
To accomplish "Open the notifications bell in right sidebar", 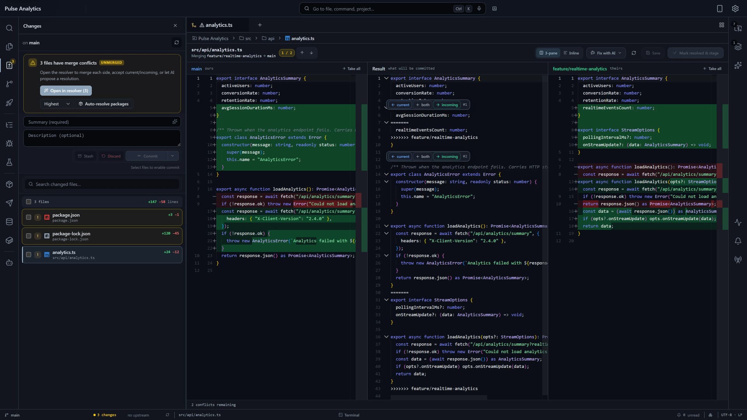I will (x=738, y=241).
